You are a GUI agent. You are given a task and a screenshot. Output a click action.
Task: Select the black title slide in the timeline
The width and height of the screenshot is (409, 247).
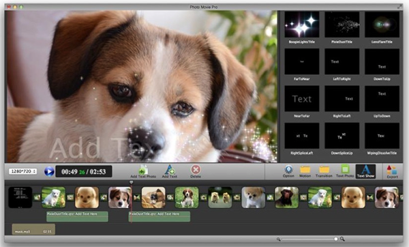(20, 197)
